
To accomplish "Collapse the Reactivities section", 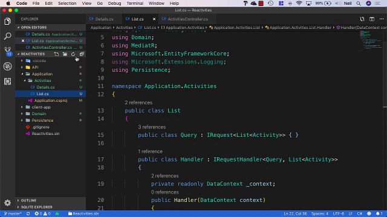I will tap(33, 54).
